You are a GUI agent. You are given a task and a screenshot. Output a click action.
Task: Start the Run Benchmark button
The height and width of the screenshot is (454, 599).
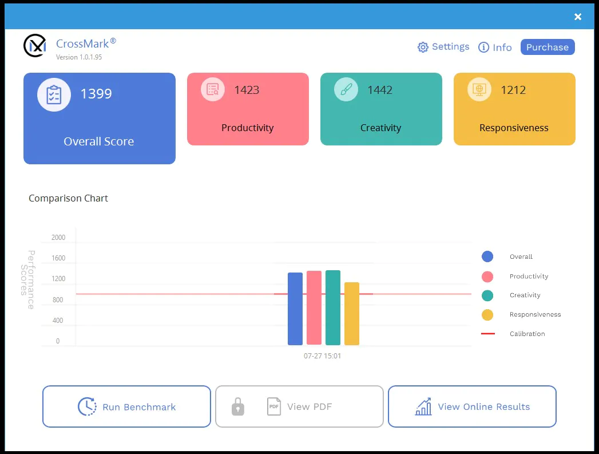click(126, 406)
